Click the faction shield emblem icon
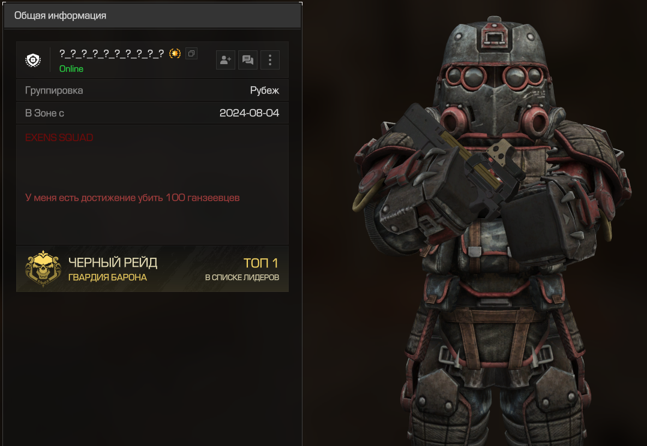Viewport: 647px width, 446px height. coord(33,60)
